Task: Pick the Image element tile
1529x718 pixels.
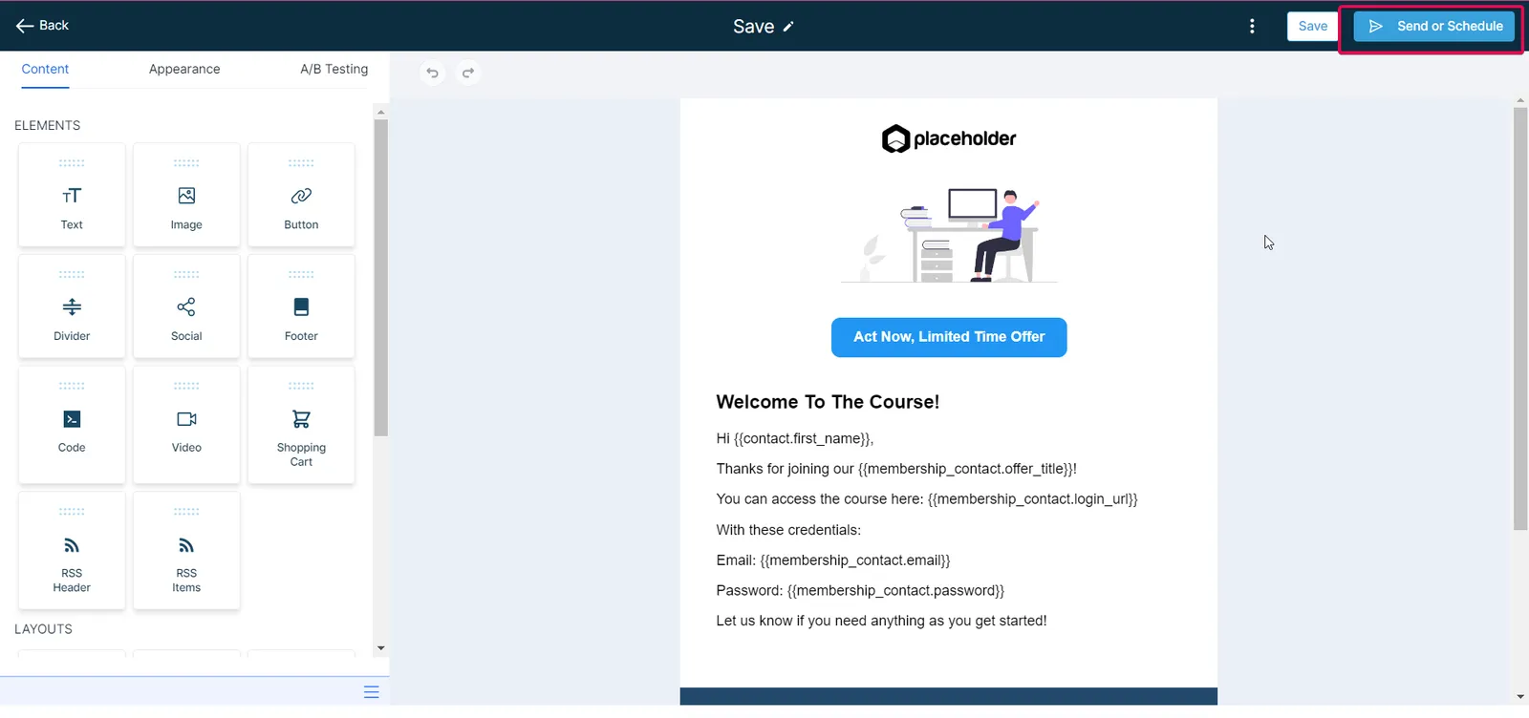Action: tap(186, 195)
